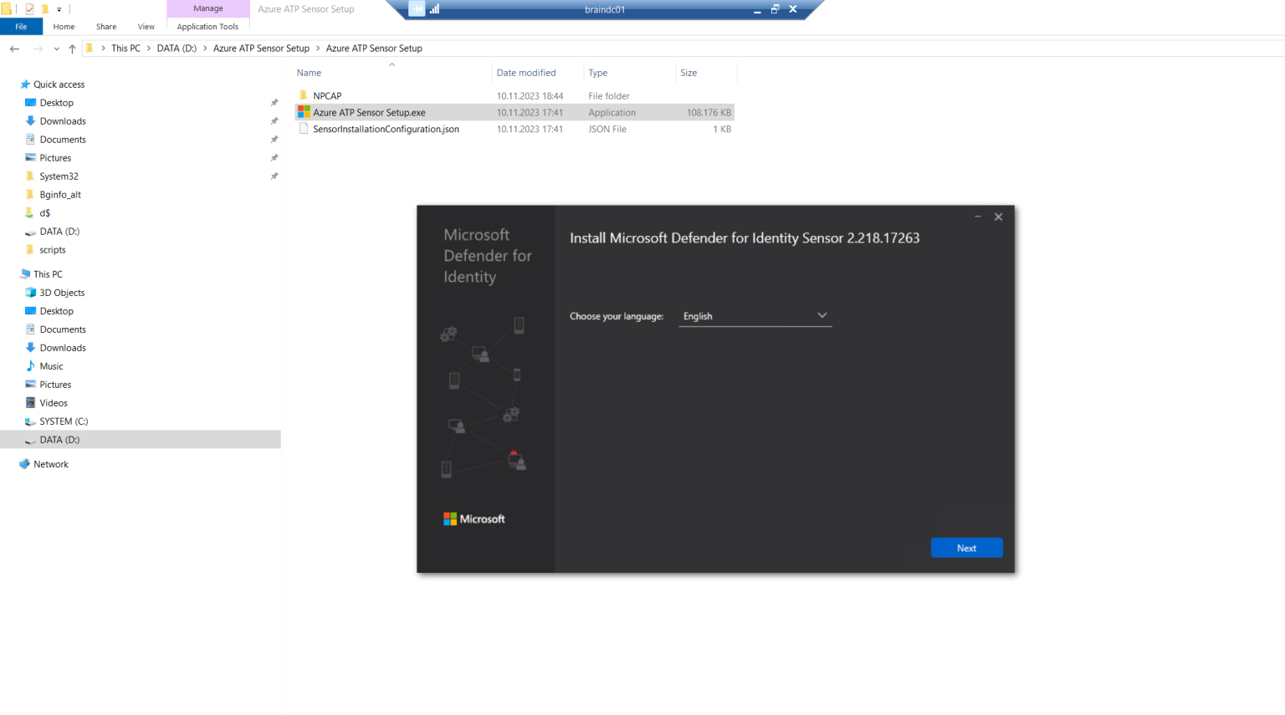The width and height of the screenshot is (1285, 715).
Task: Switch to the View ribbon tab
Action: coord(146,26)
